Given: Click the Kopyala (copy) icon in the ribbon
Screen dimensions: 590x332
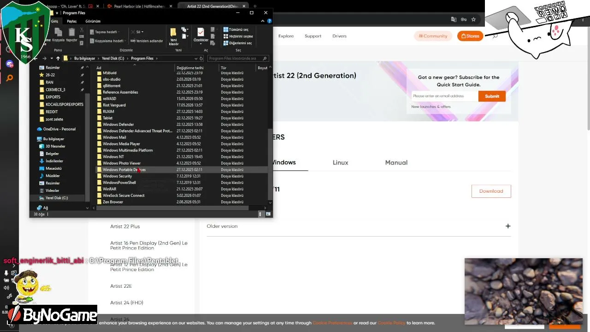Looking at the screenshot, I should click(x=58, y=32).
